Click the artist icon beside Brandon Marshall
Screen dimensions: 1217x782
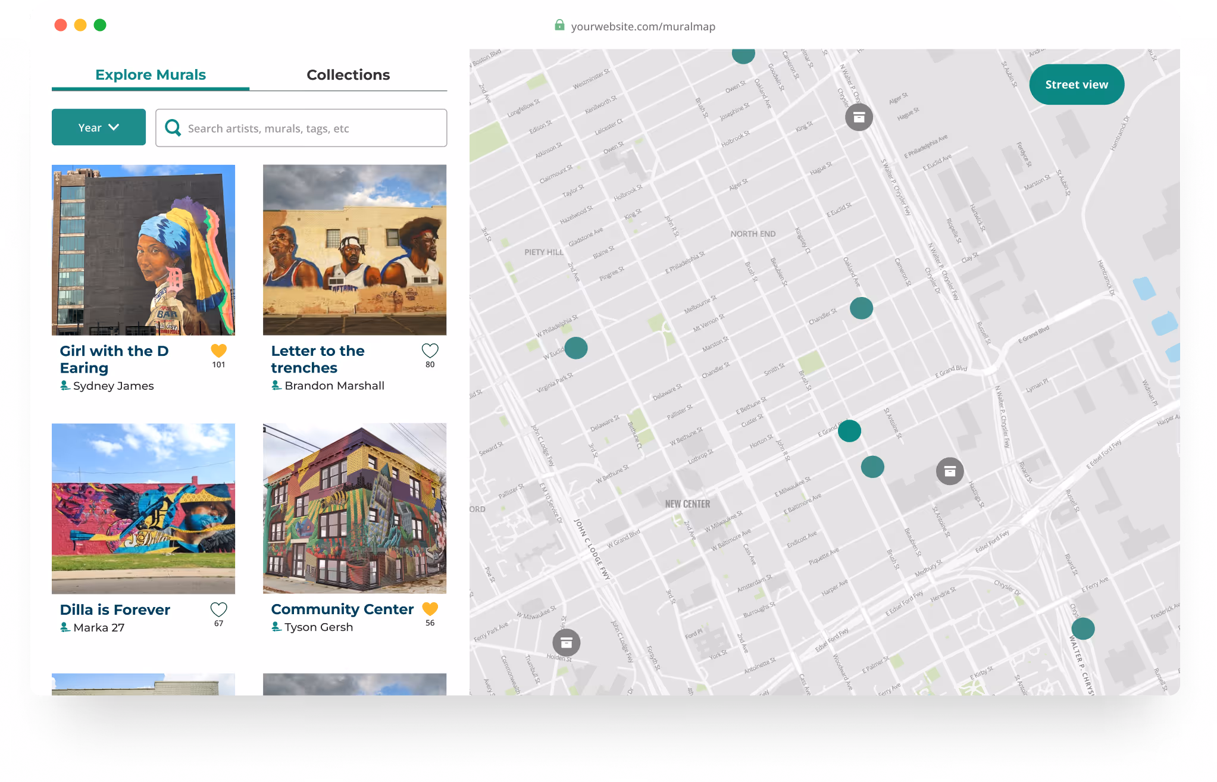pos(276,386)
